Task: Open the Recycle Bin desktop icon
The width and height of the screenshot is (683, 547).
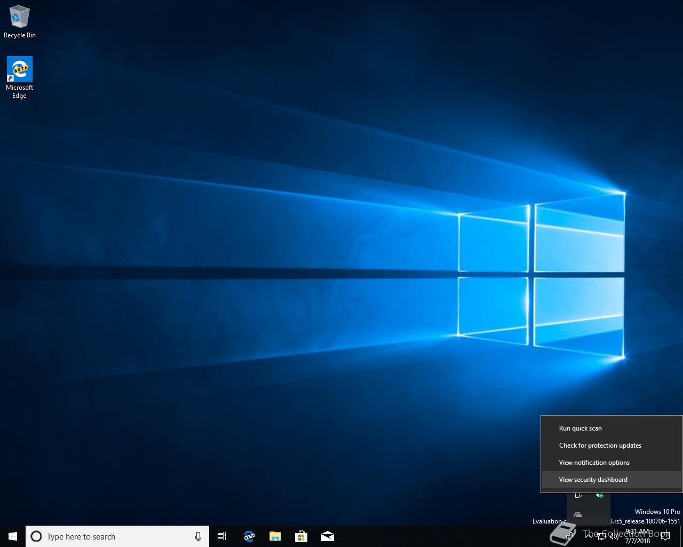Action: [x=19, y=22]
